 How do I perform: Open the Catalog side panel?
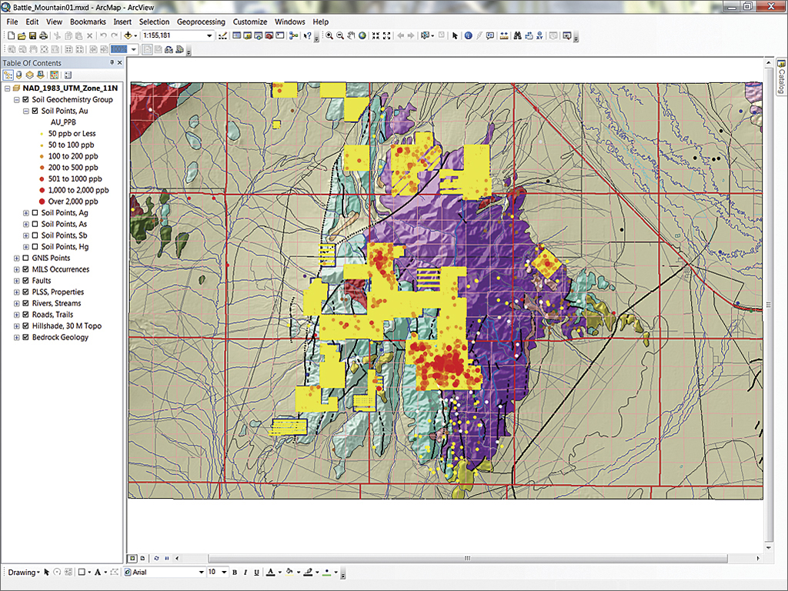[x=780, y=77]
